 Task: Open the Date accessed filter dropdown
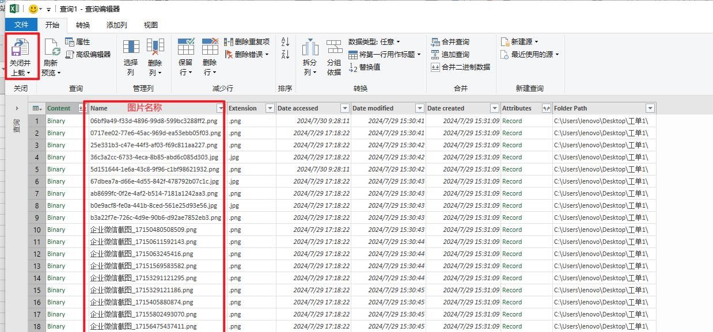coord(345,108)
